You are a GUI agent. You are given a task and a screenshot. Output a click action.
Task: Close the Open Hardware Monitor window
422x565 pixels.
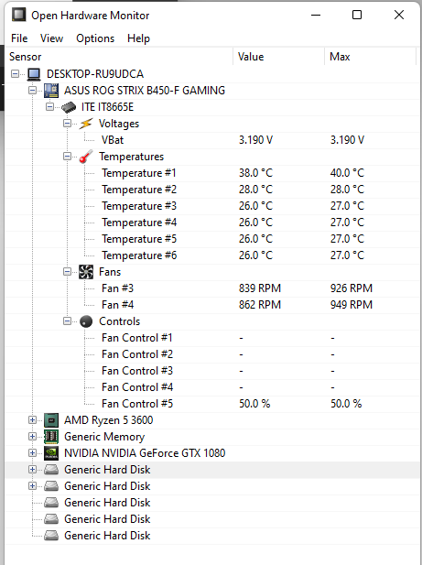tap(399, 16)
